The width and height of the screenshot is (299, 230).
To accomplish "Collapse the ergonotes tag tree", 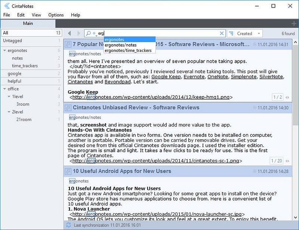I will tap(4, 50).
